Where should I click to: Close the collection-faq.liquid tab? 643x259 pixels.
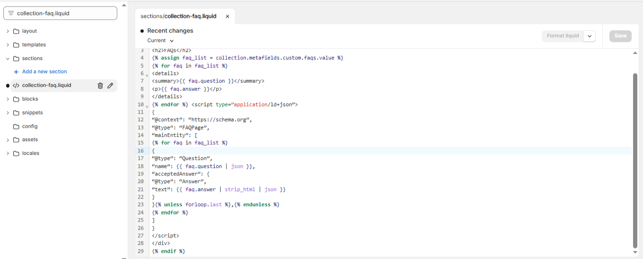pos(227,16)
